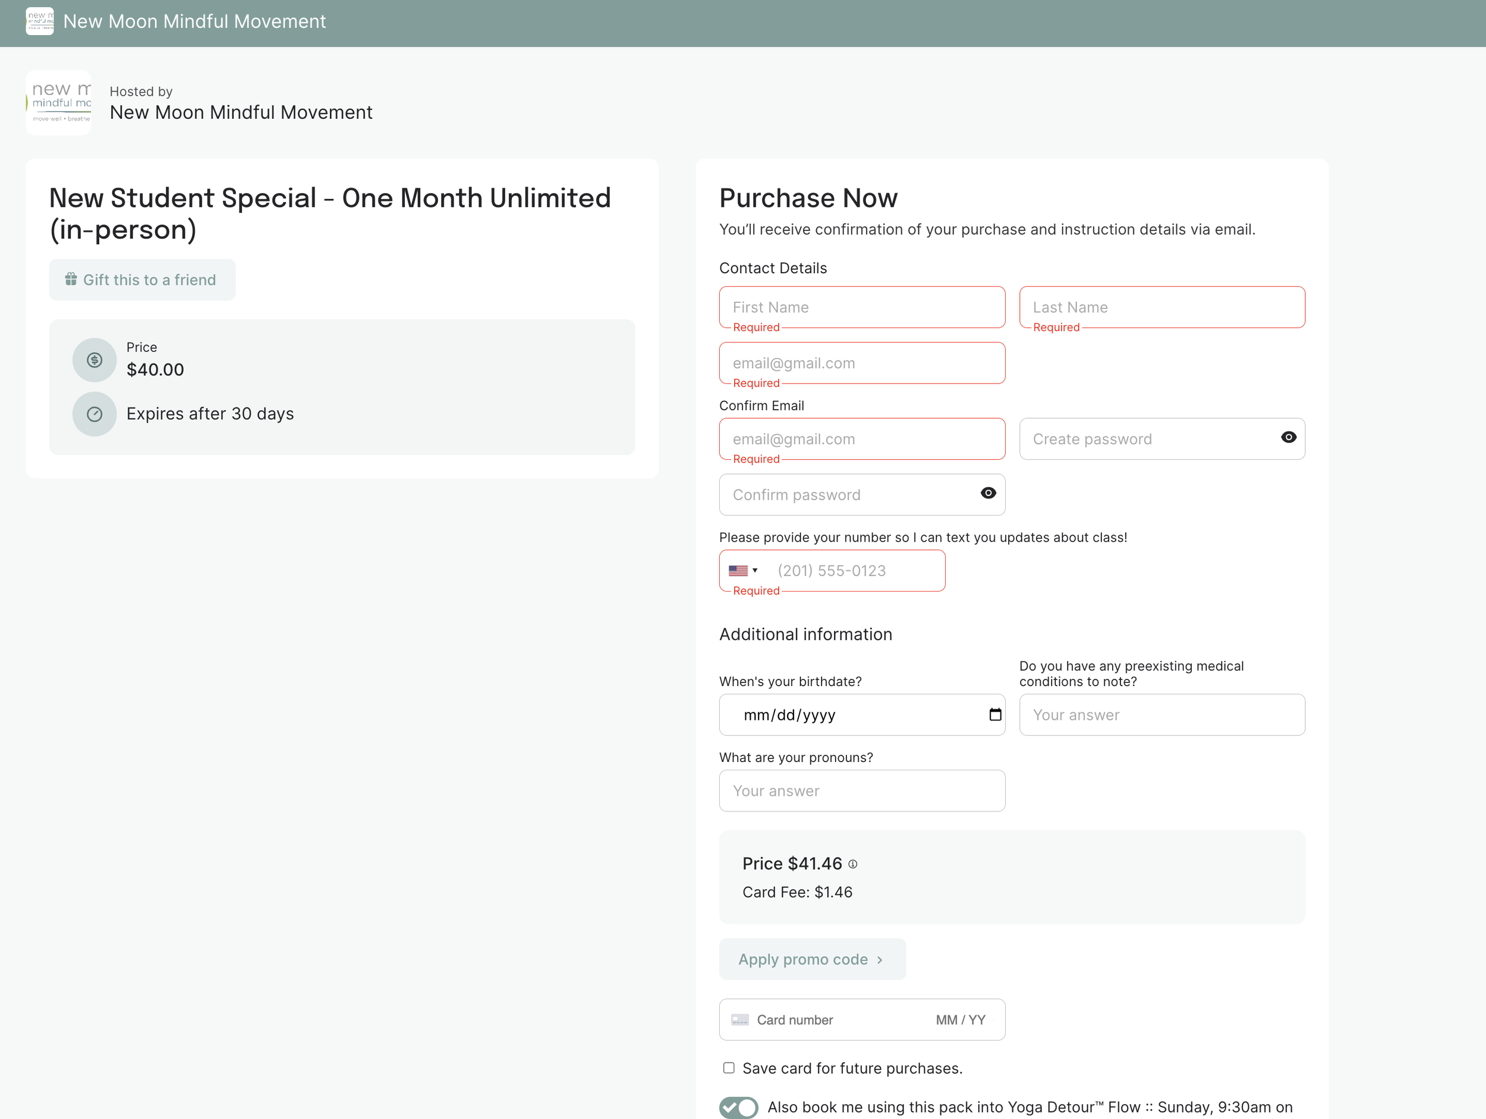Open New Moon Mindful Movement header link
This screenshot has width=1486, height=1119.
click(x=194, y=21)
